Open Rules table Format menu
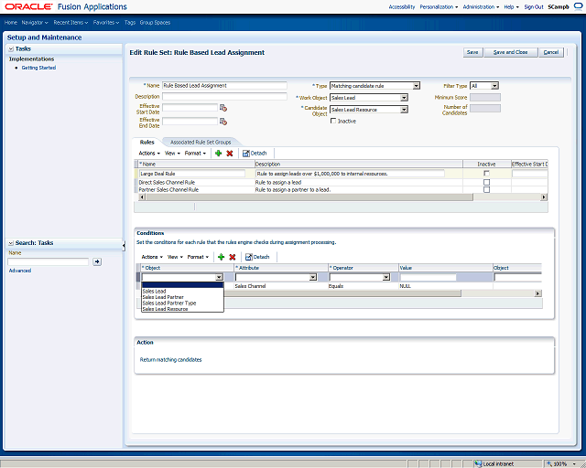Viewport: 586px width, 468px height. tap(195, 153)
